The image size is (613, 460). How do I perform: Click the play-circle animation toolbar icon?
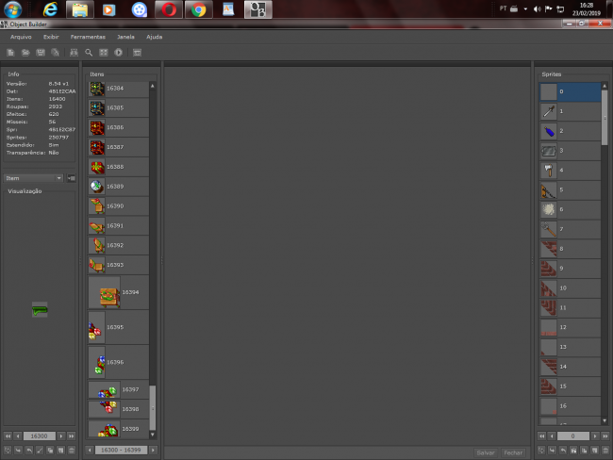coord(118,53)
